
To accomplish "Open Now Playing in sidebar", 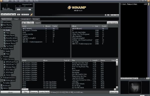I will (x=6, y=25).
